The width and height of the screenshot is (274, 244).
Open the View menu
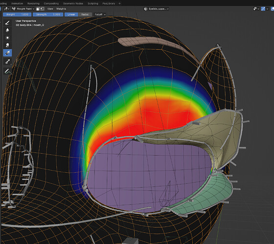[x=50, y=9]
